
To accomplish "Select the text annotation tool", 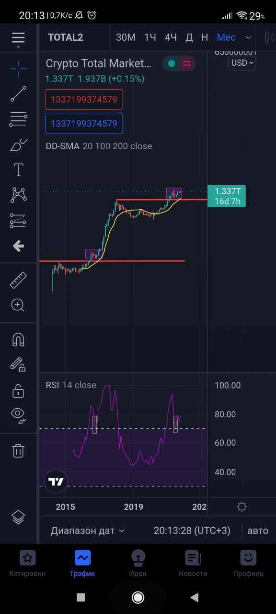I will click(x=18, y=170).
